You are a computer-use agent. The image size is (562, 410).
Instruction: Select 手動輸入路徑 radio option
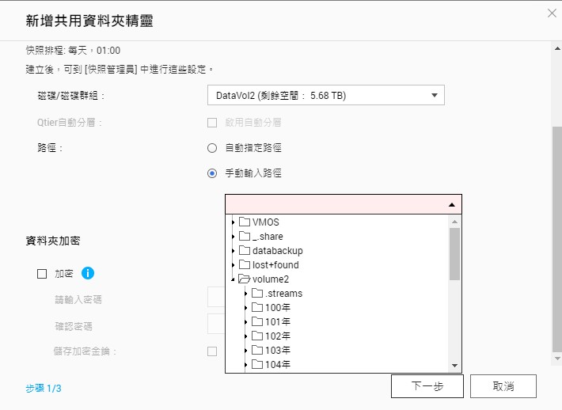[212, 173]
